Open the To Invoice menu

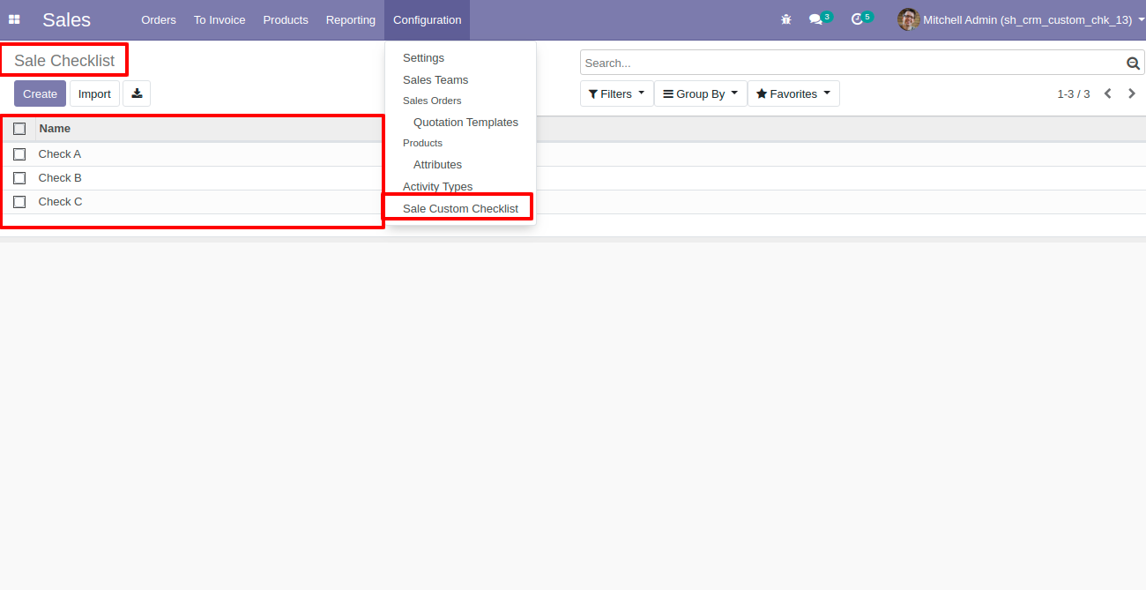[220, 19]
